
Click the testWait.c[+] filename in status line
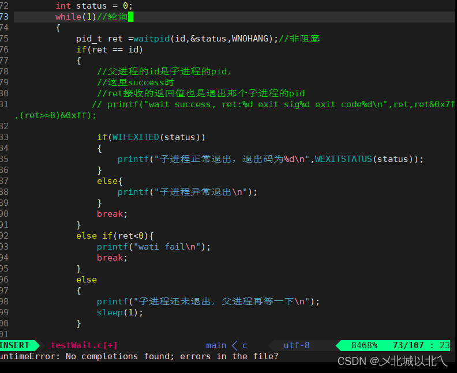pyautogui.click(x=84, y=345)
